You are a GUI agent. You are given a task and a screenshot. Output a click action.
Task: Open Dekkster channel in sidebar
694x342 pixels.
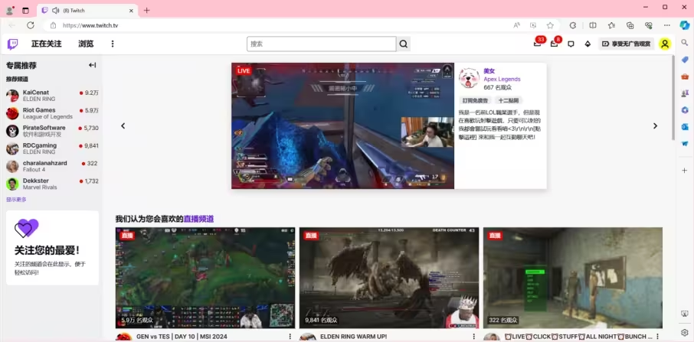(52, 184)
